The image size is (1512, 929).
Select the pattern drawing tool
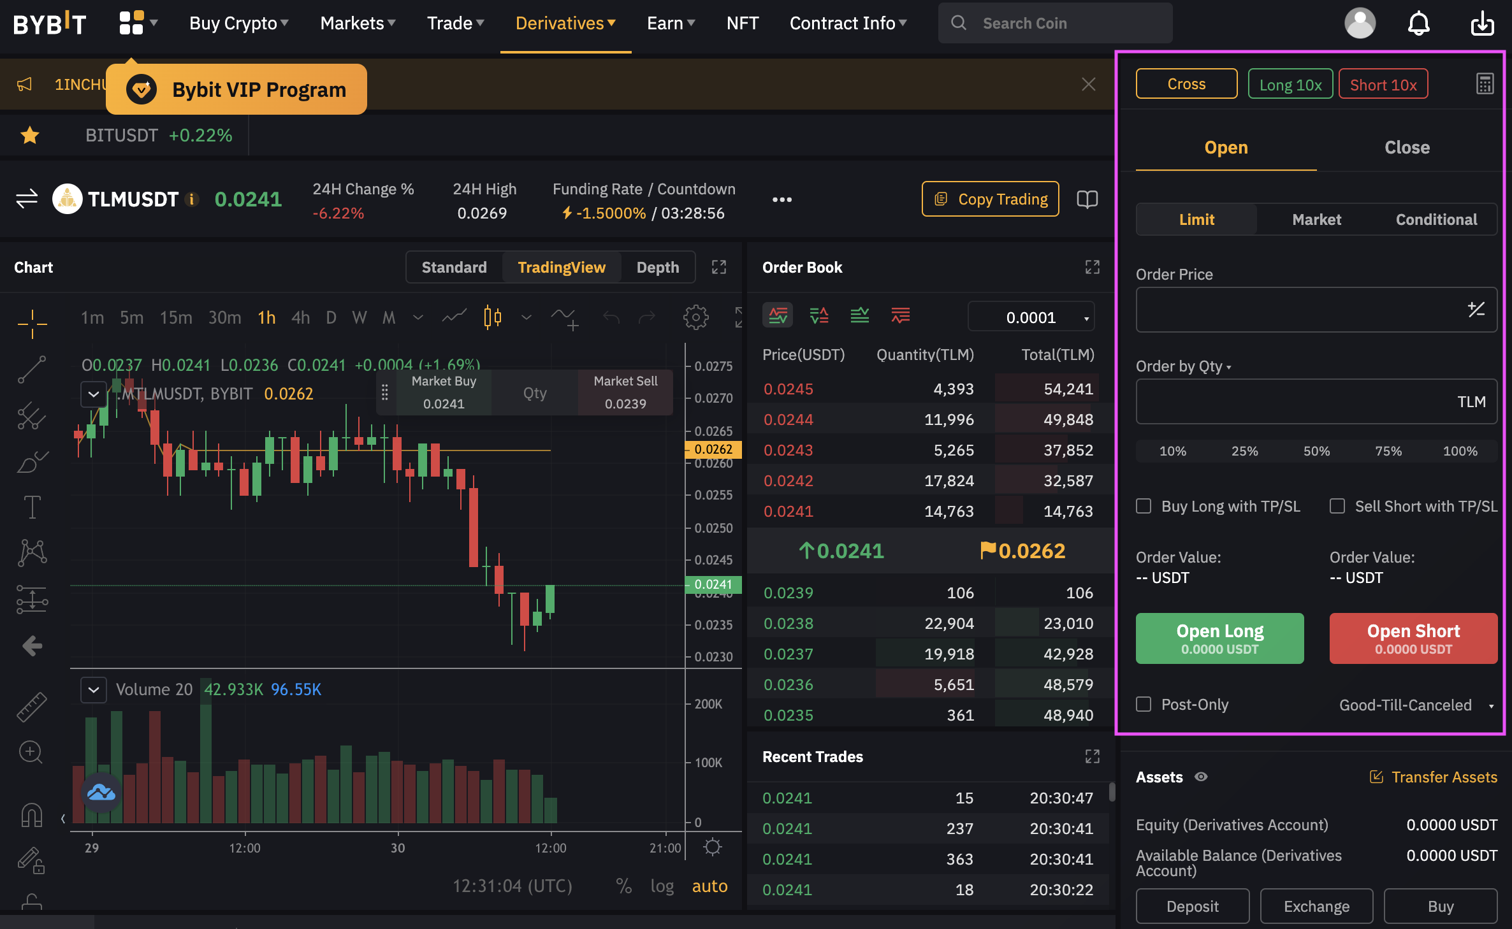tap(32, 552)
